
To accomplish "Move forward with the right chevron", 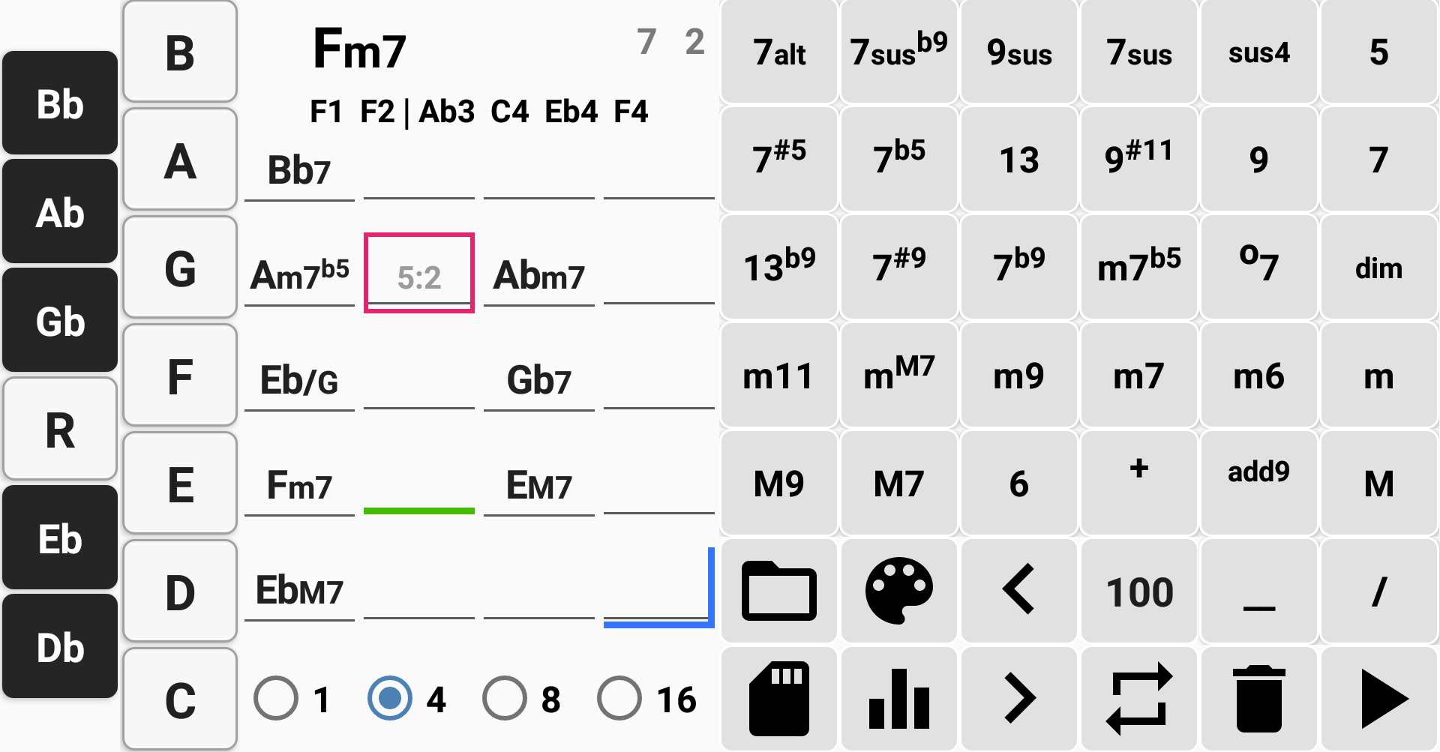I will click(x=1018, y=699).
